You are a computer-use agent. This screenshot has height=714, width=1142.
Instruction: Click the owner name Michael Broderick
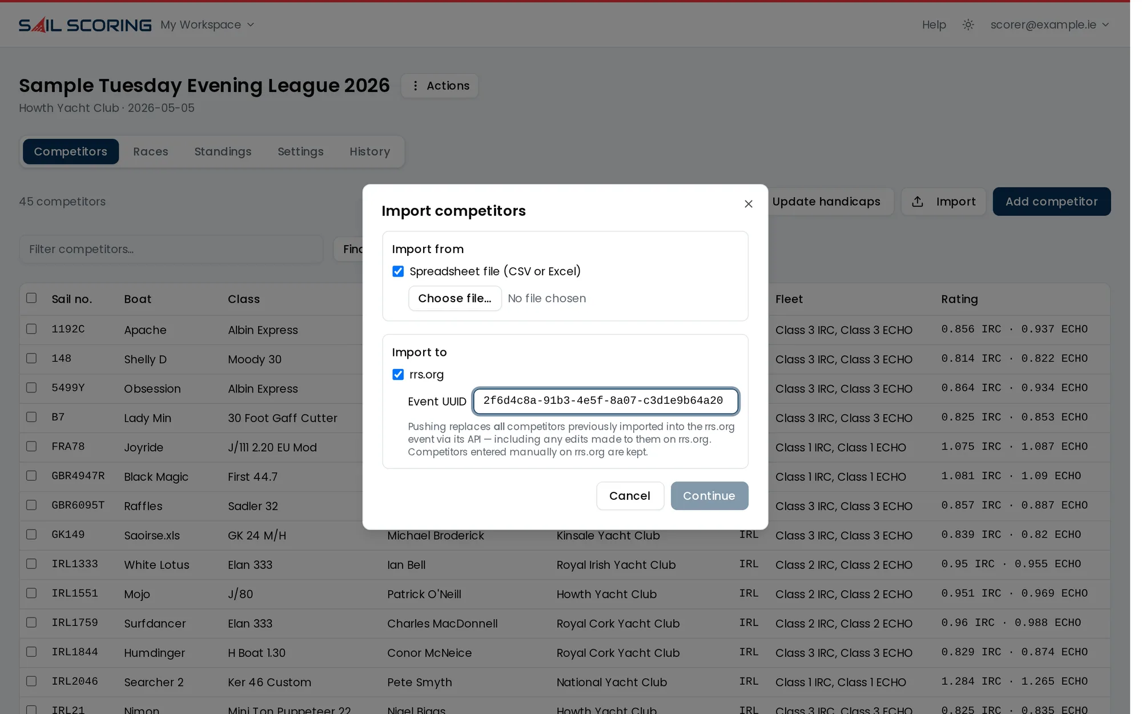[x=435, y=535]
